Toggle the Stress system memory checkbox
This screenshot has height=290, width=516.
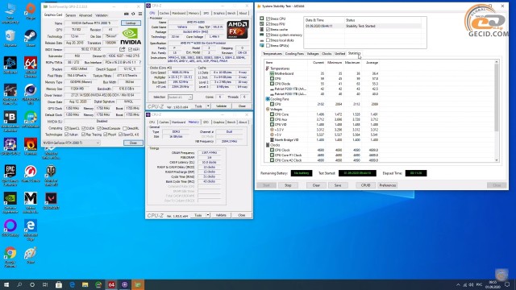(x=268, y=35)
